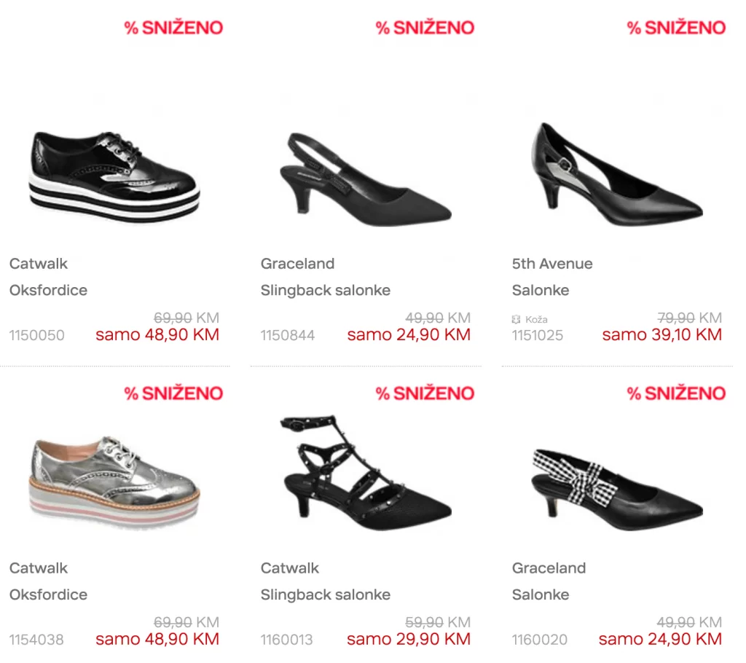Open the silver Catwalk Oksfordice shoe image
The width and height of the screenshot is (746, 663).
(x=114, y=481)
